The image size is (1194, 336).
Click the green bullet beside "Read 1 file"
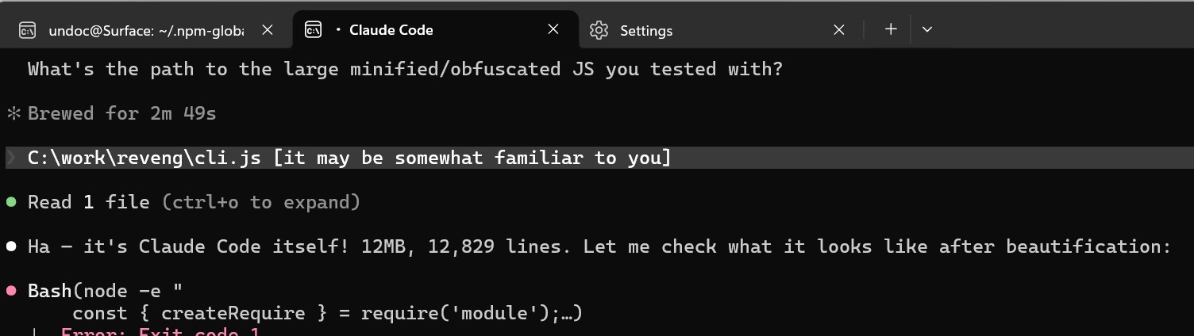point(12,202)
